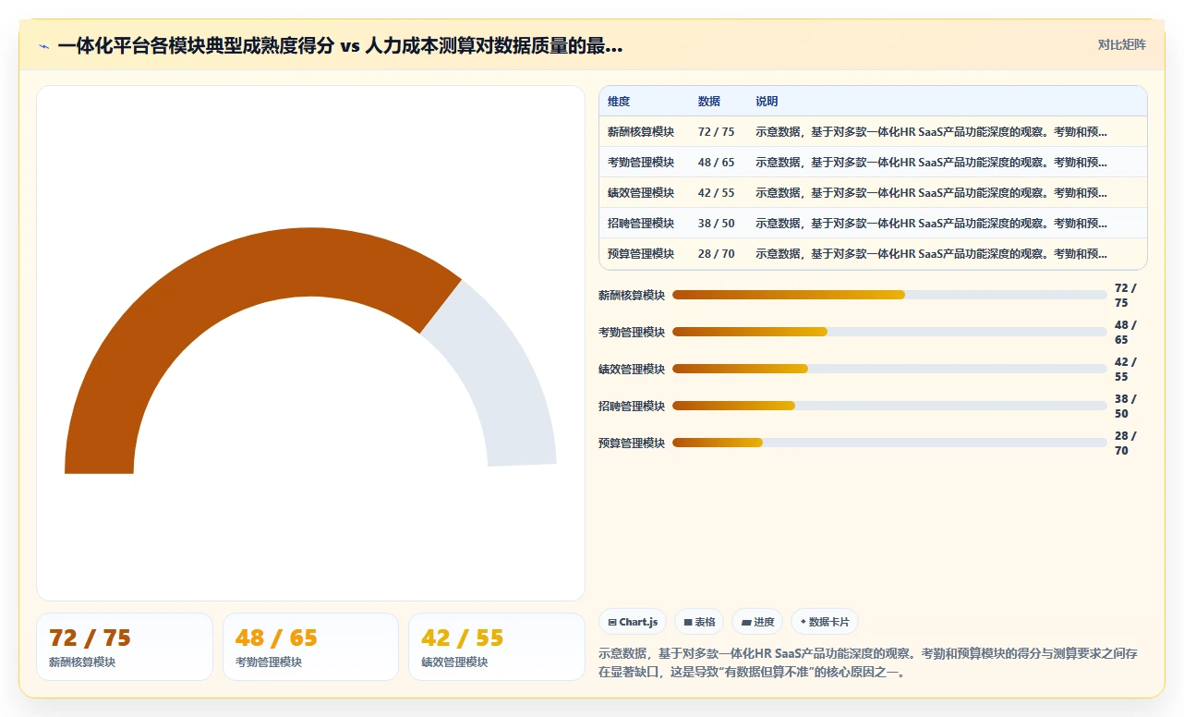Open the 42 / 55 绩效管理模块 data card
The width and height of the screenshot is (1184, 717).
pos(497,647)
